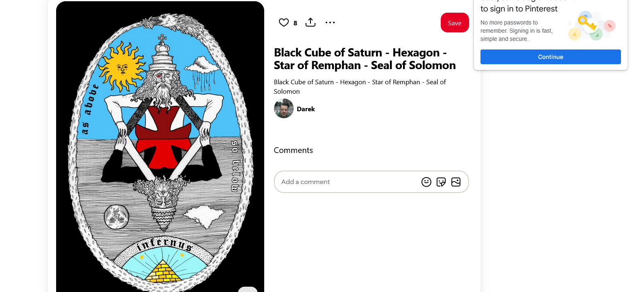This screenshot has height=292, width=639.
Task: Open the share pin options
Action: click(x=310, y=22)
